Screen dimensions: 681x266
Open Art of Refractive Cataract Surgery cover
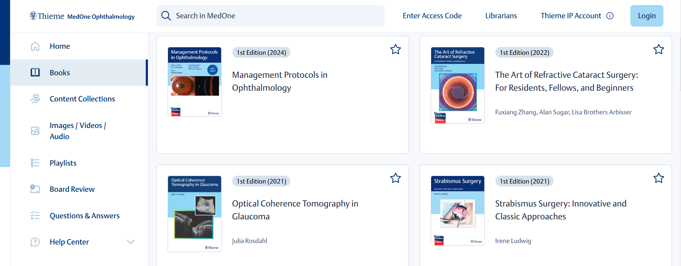coord(458,85)
